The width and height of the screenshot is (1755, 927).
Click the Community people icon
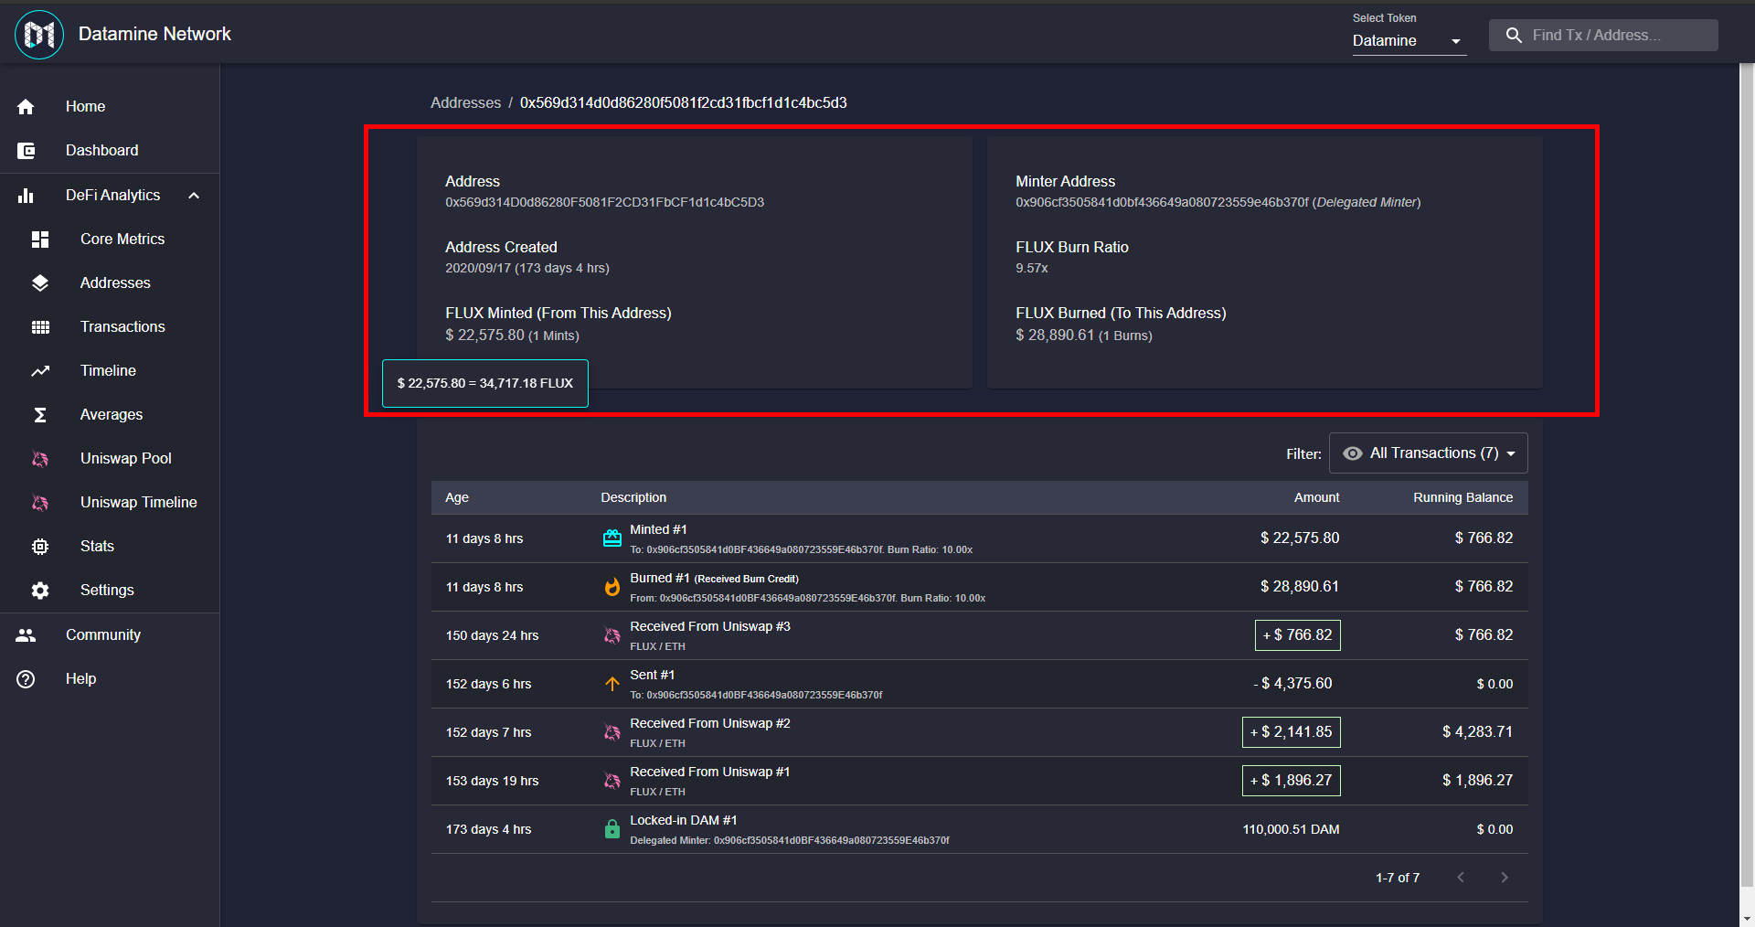[26, 635]
